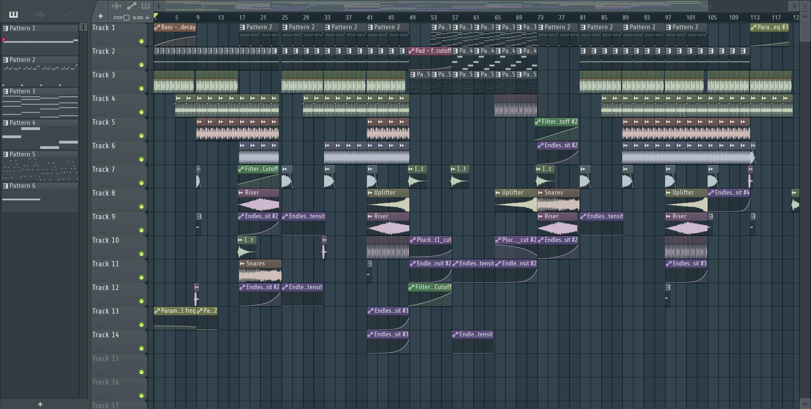Open clip menu icon of Pluck..t1_cut clip
The height and width of the screenshot is (409, 811).
point(413,240)
